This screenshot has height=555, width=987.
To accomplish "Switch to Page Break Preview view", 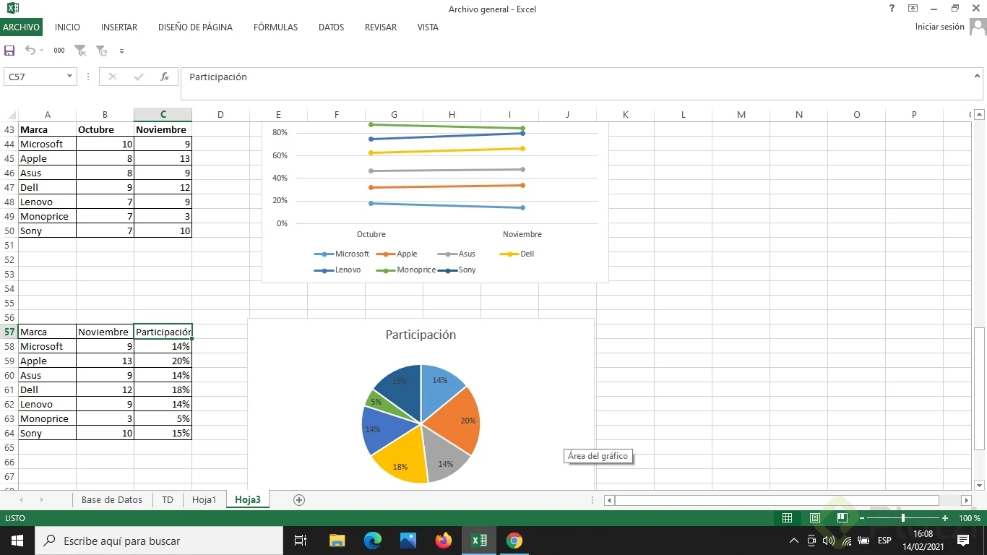I will click(x=842, y=518).
